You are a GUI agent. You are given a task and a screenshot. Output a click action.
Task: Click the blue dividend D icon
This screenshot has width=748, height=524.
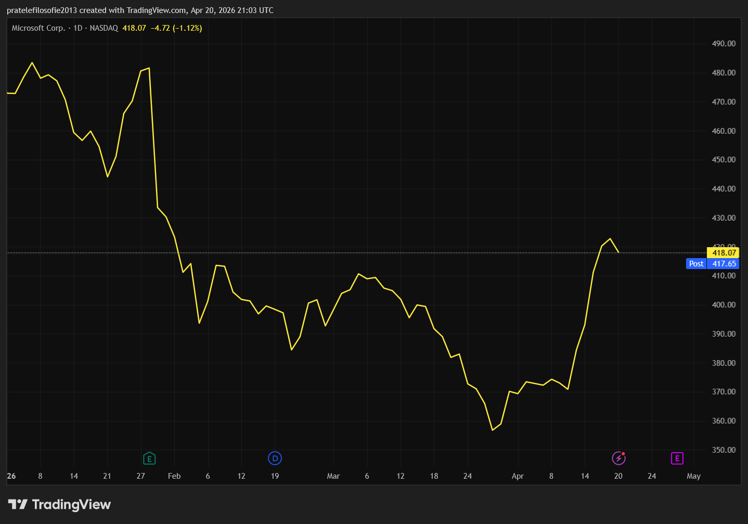[x=275, y=458]
